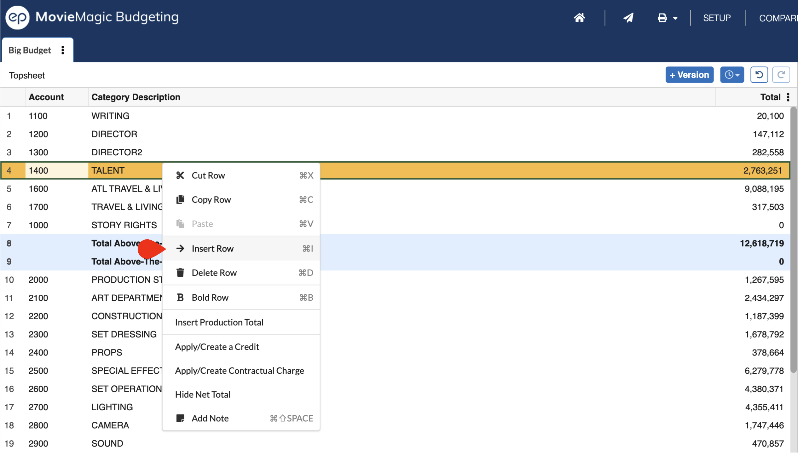Image resolution: width=798 pixels, height=454 pixels.
Task: Click Delete Row trash option
Action: (x=214, y=273)
